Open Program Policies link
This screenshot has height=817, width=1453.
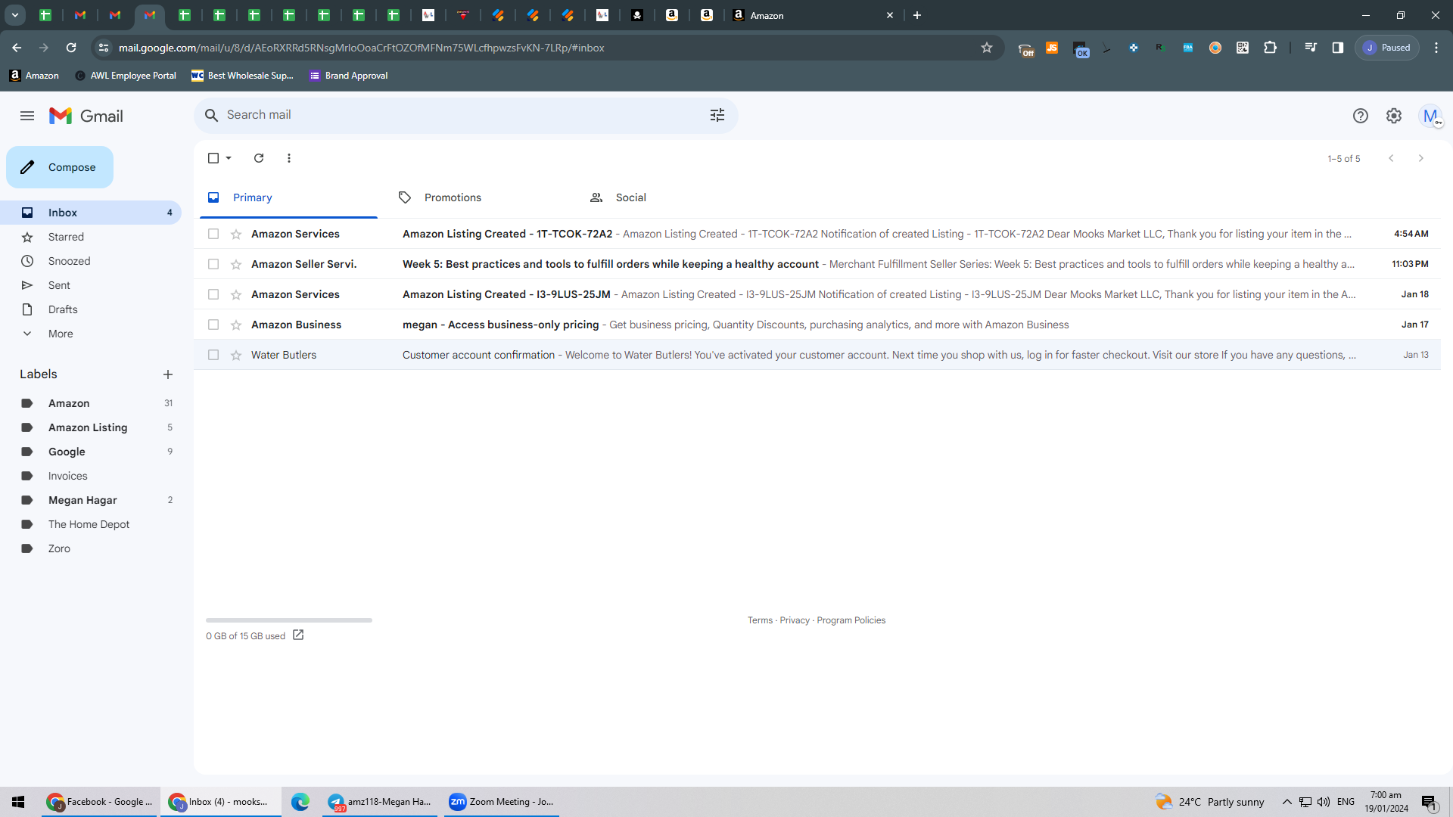click(851, 620)
